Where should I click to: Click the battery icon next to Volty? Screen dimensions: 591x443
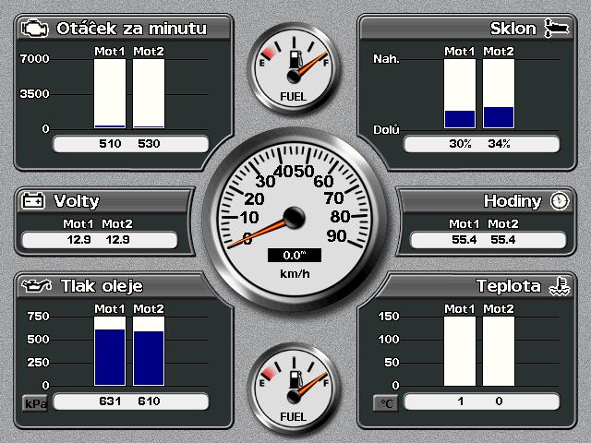(x=34, y=201)
